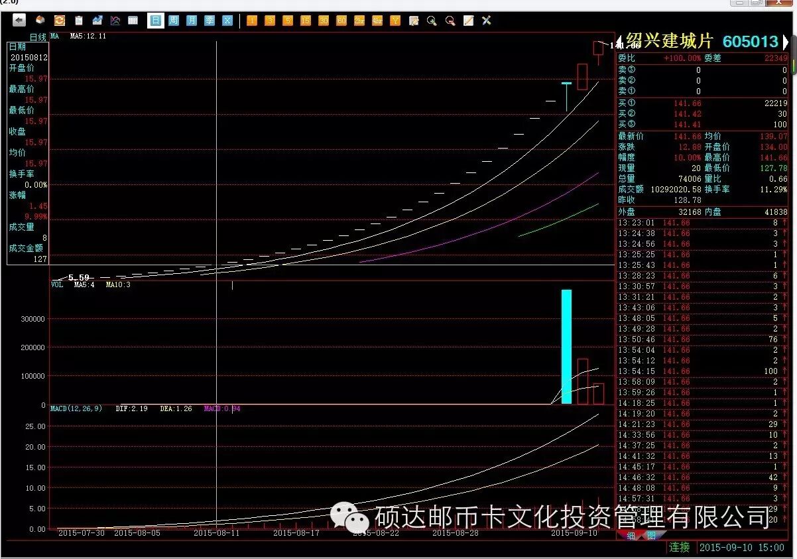This screenshot has height=559, width=797.
Task: Click the DEA:1.26 value
Action: [176, 408]
